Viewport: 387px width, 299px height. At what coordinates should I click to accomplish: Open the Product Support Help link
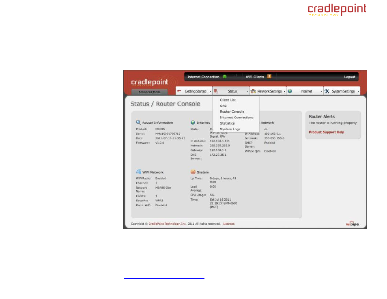(326, 132)
